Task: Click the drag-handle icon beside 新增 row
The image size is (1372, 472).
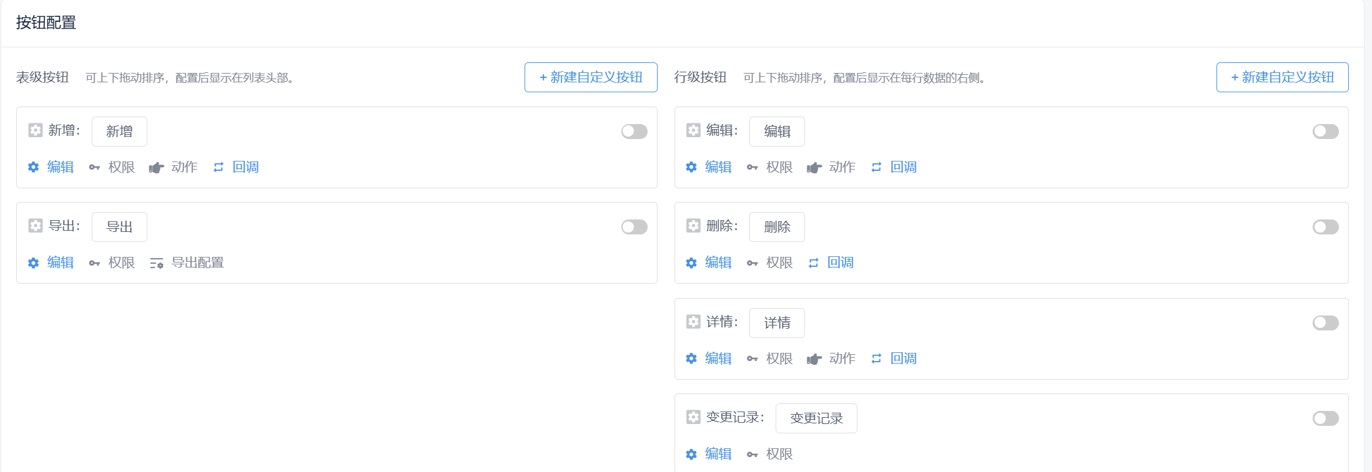Action: (x=36, y=130)
